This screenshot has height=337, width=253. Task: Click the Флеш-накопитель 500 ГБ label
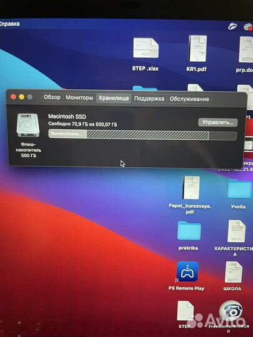[28, 150]
